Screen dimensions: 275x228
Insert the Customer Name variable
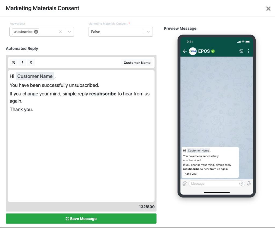137,63
